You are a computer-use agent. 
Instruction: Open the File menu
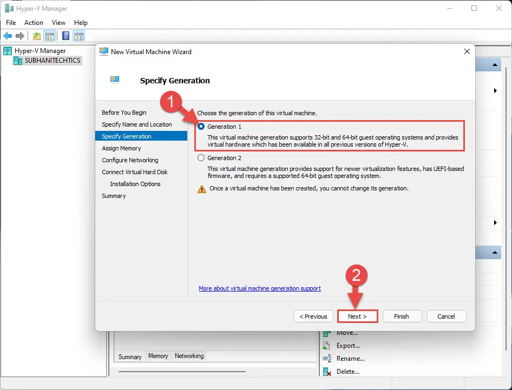point(11,23)
